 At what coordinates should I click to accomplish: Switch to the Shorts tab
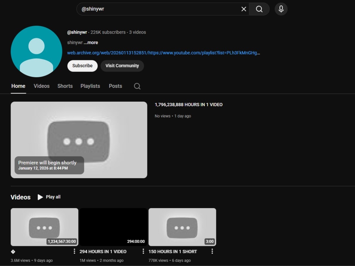pyautogui.click(x=65, y=86)
